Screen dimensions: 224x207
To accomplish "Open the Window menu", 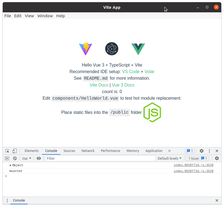I will [45, 16].
